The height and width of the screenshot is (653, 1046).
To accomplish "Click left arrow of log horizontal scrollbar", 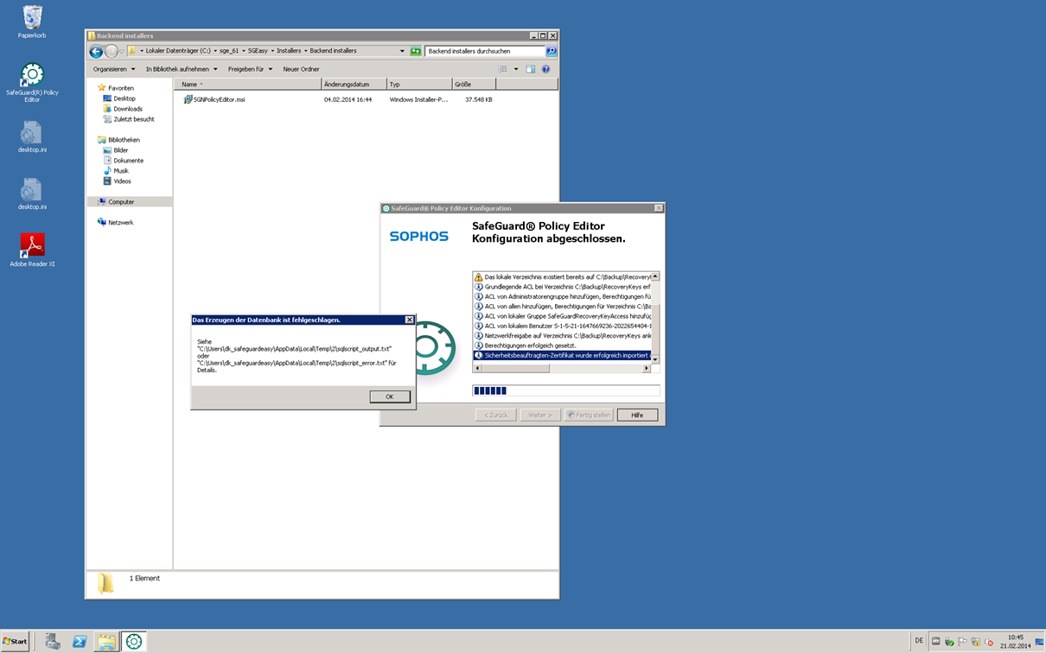I will coord(478,368).
